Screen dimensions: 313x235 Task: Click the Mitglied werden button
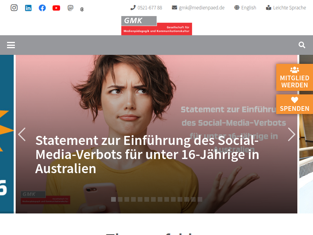(x=295, y=77)
